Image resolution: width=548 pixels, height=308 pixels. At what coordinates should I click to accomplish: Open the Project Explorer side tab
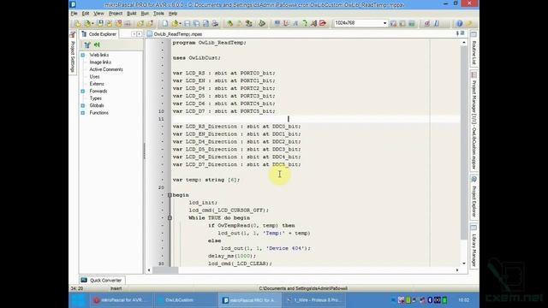(474, 197)
